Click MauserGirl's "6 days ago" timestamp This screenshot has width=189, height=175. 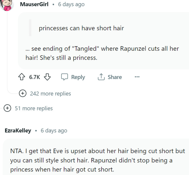[71, 4]
